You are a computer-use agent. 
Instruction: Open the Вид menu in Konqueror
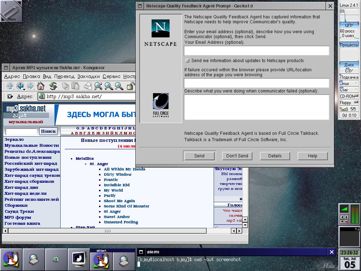tap(47, 76)
